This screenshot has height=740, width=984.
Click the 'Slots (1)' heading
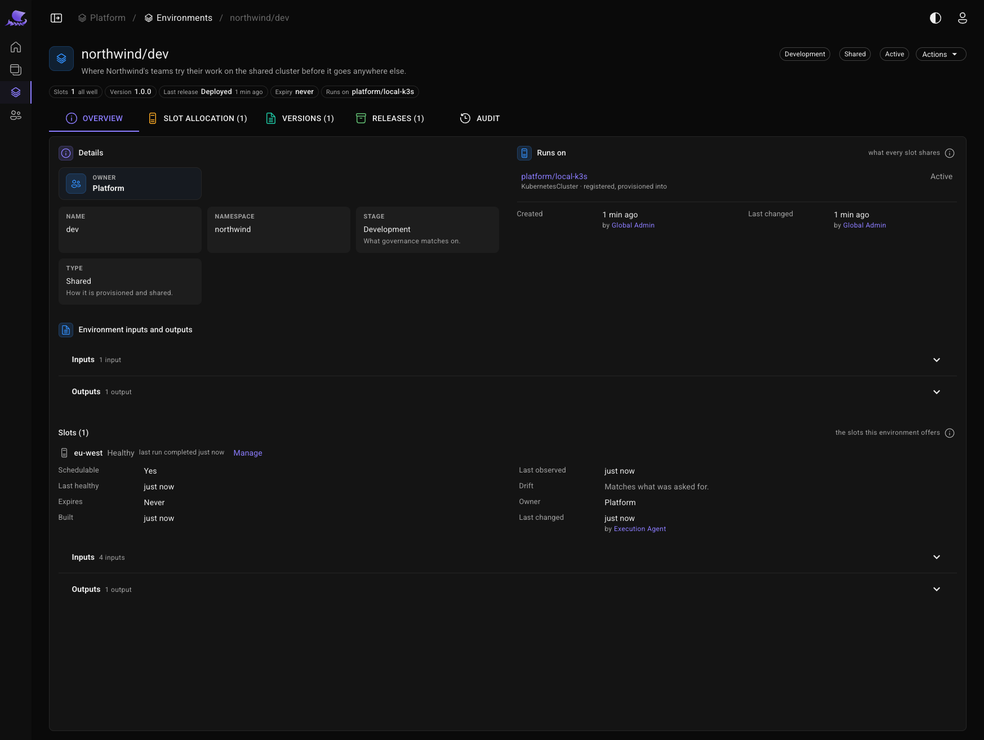tap(73, 433)
